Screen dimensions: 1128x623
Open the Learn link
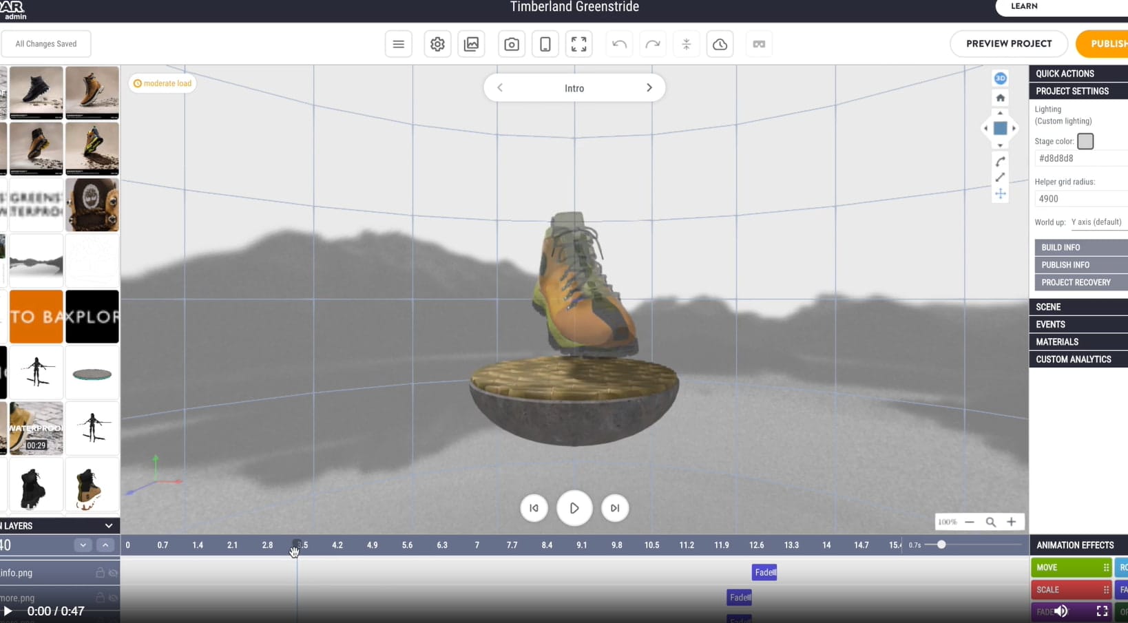click(x=1062, y=7)
